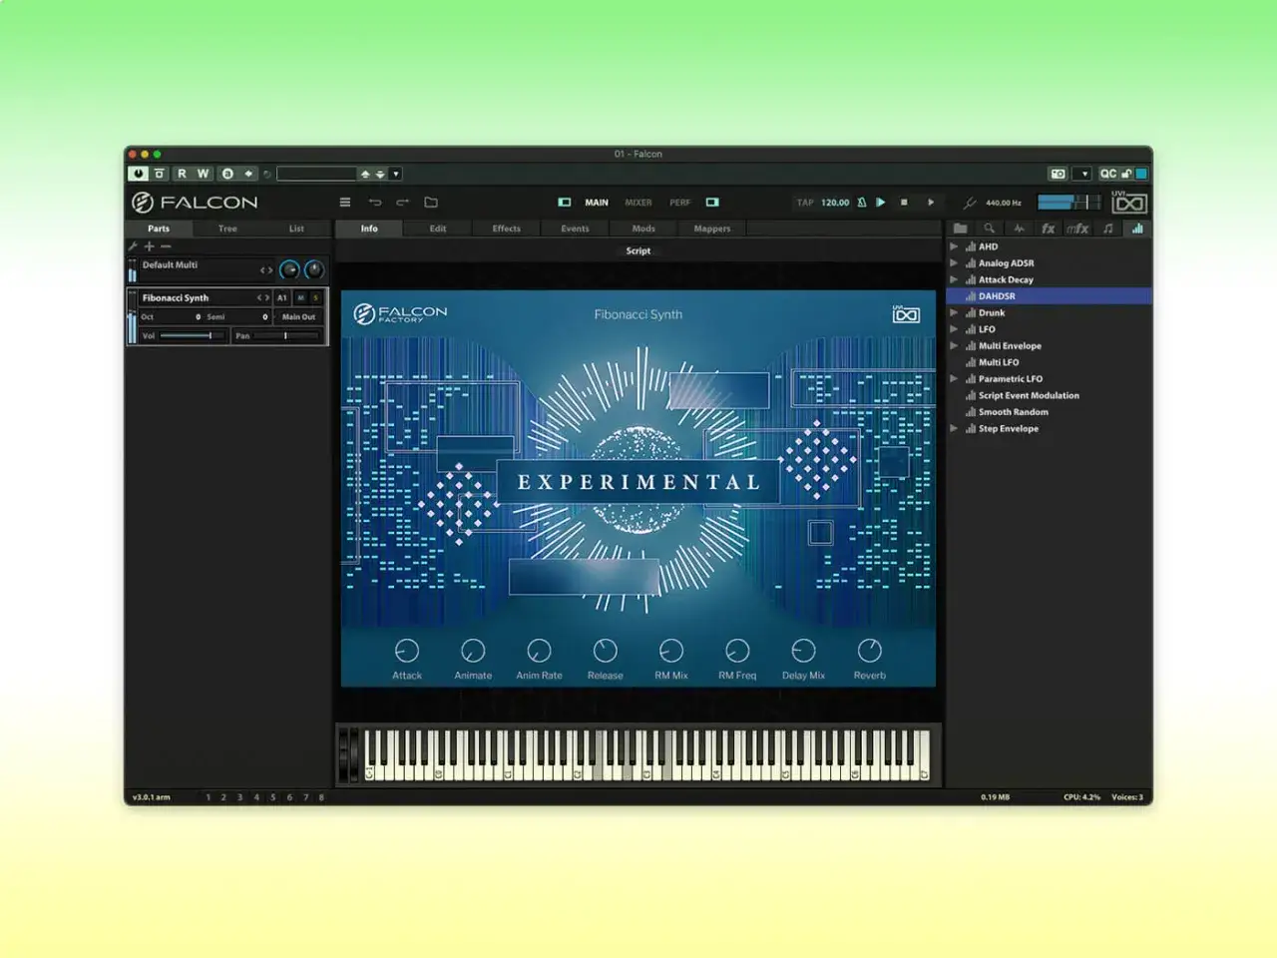This screenshot has width=1277, height=958.
Task: Open the Mappers tab
Action: [x=712, y=229]
